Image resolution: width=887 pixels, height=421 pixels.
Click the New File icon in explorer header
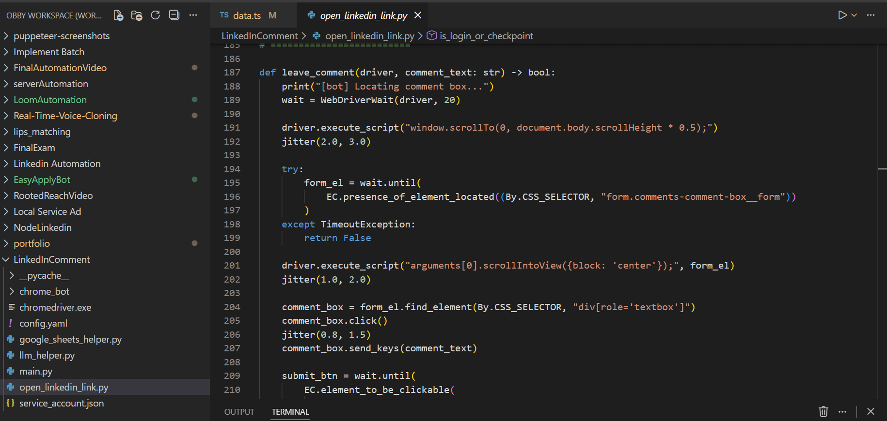(118, 15)
